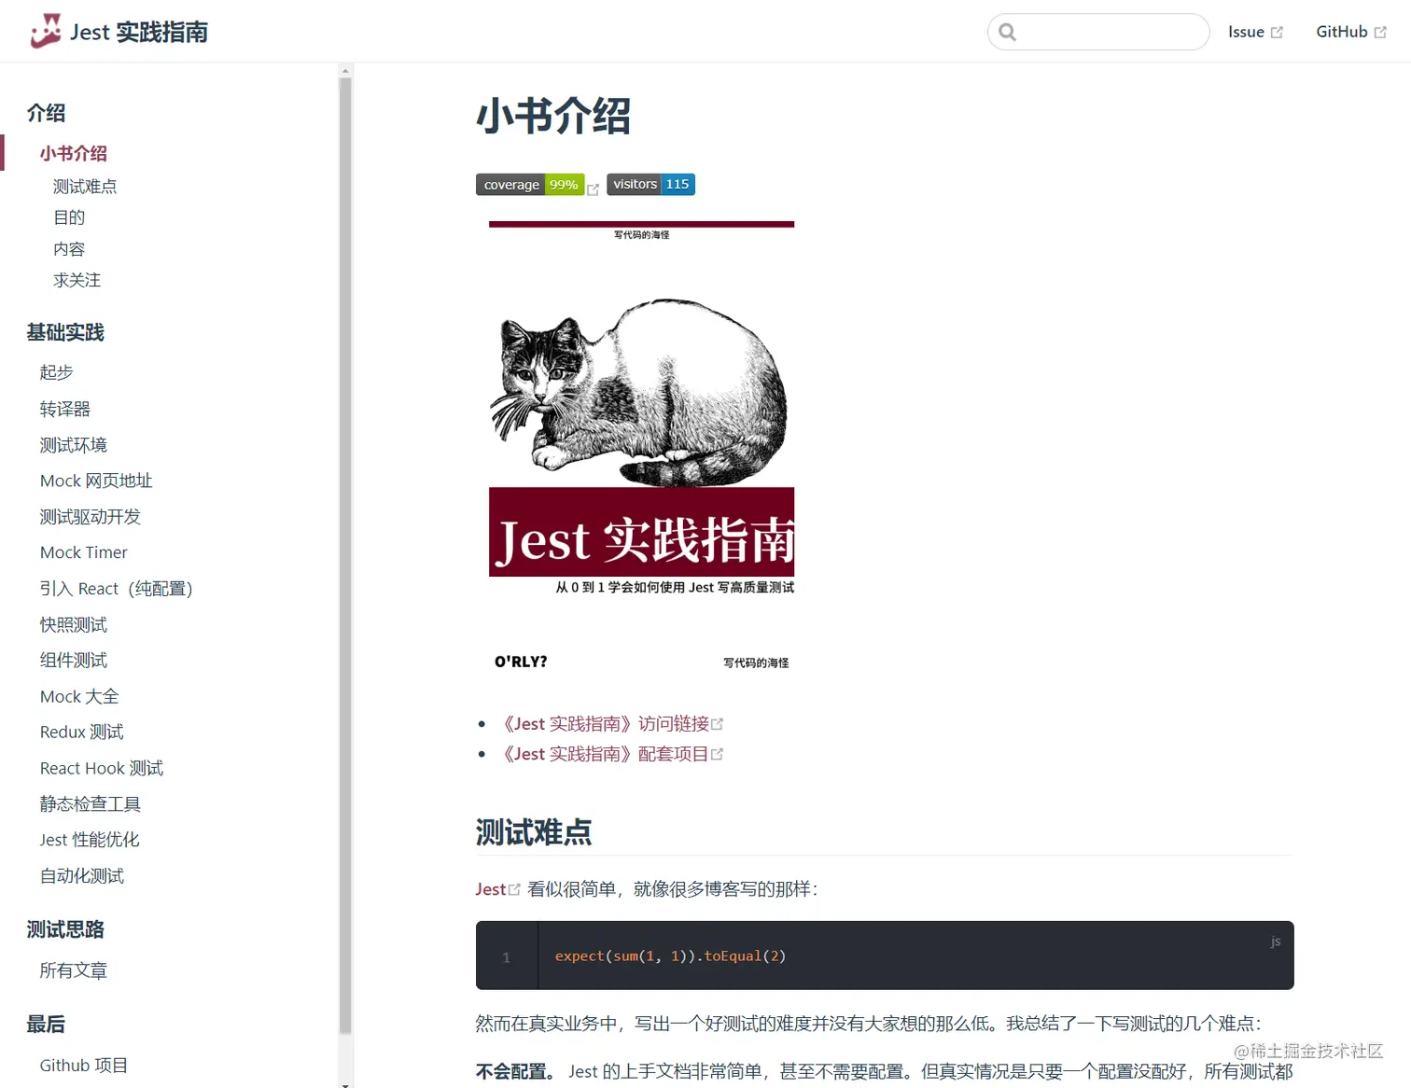The image size is (1411, 1088).
Task: Jump to 目的 sub-section
Action: click(x=69, y=217)
